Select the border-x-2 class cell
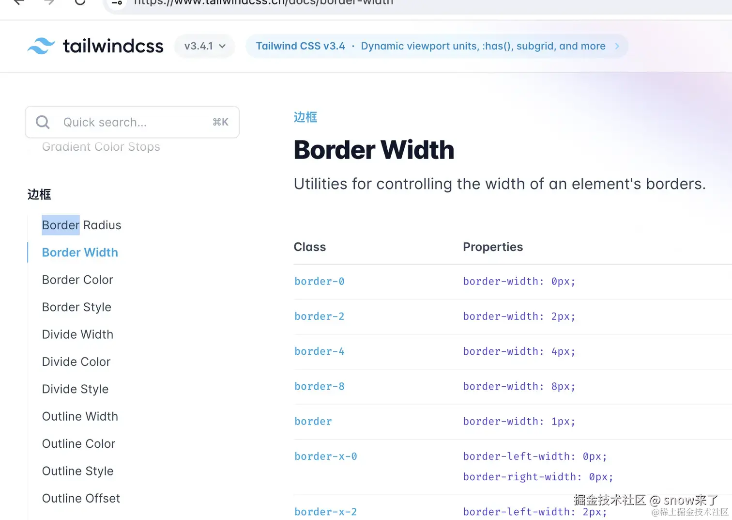Image resolution: width=732 pixels, height=520 pixels. coord(326,512)
